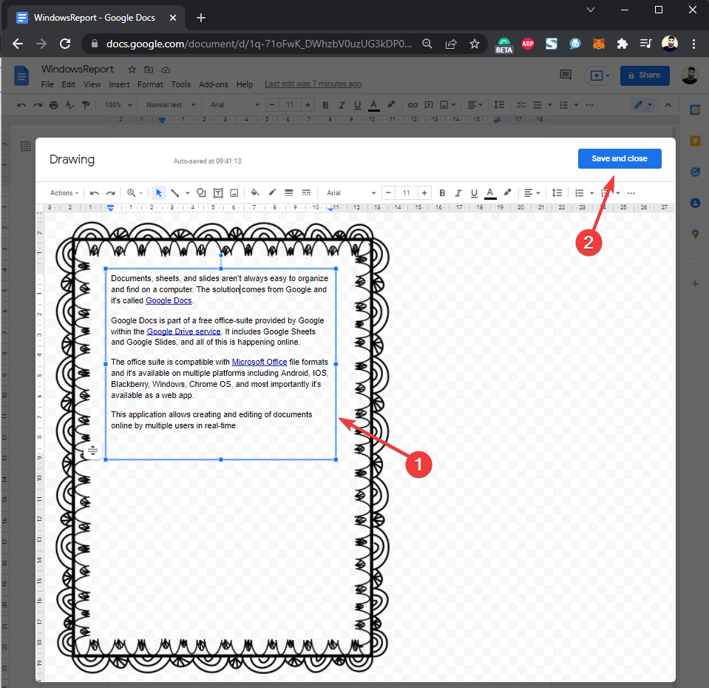Open the More options ellipsis in Drawing toolbar
This screenshot has height=688, width=709.
pos(631,193)
